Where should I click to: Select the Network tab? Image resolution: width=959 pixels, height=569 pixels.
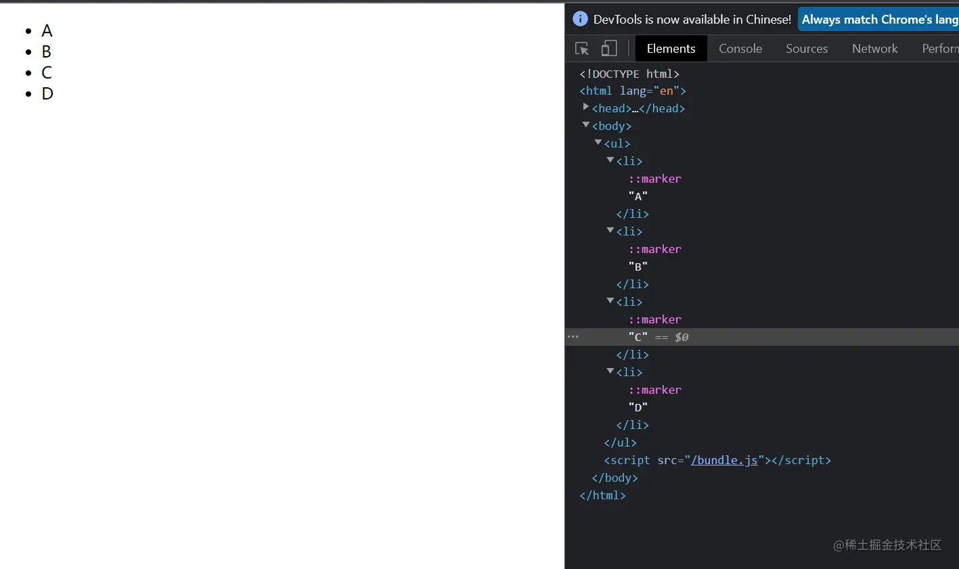tap(875, 49)
